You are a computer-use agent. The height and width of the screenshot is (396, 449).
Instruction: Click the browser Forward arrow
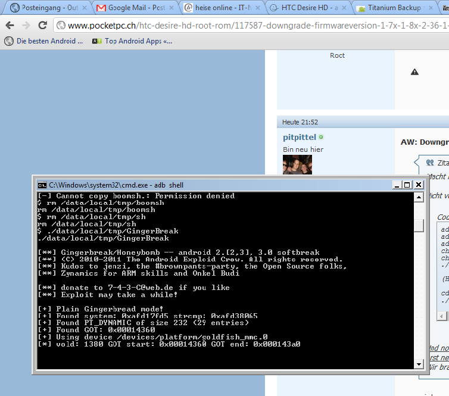(x=26, y=26)
